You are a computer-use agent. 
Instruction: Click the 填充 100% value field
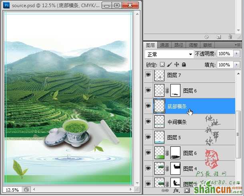tap(225, 65)
